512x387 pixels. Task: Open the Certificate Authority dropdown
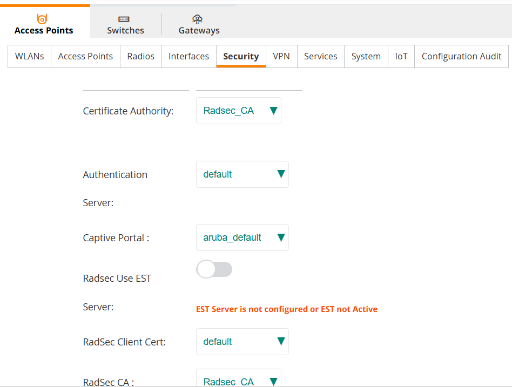[x=239, y=111]
